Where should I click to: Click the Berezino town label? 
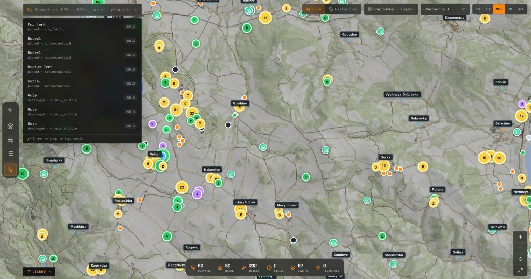[x=502, y=123]
